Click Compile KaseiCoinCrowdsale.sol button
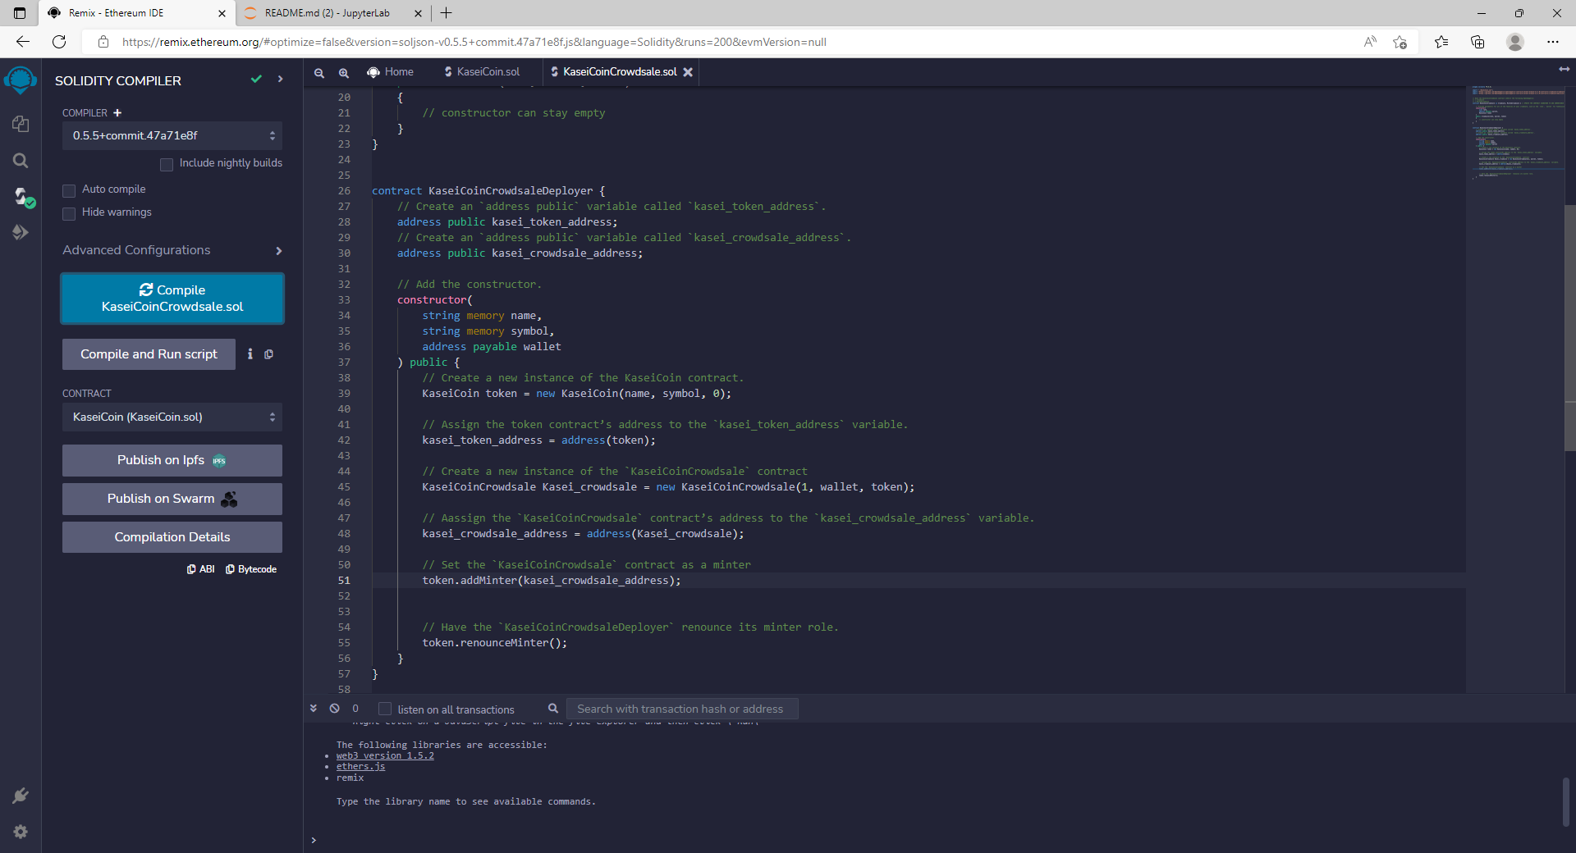 point(172,299)
